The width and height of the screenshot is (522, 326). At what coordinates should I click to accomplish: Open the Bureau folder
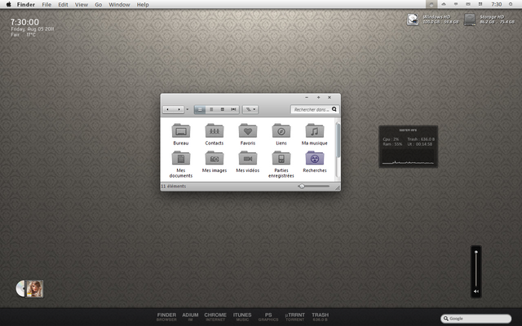tap(180, 131)
